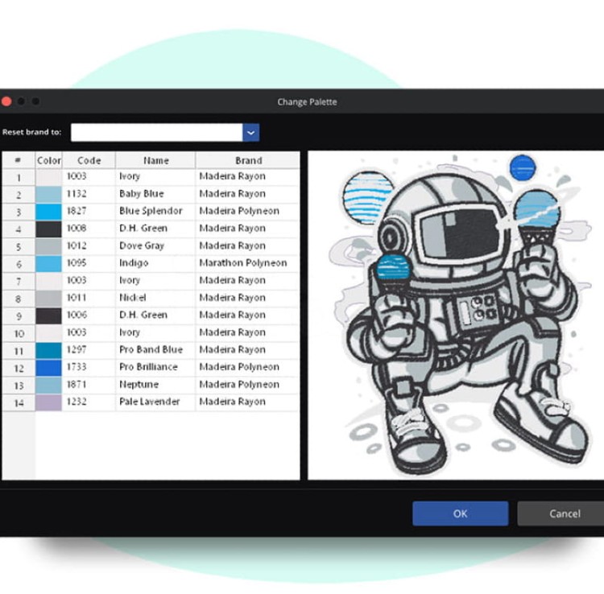Image resolution: width=604 pixels, height=594 pixels.
Task: Select row number 14 header
Action: point(19,402)
